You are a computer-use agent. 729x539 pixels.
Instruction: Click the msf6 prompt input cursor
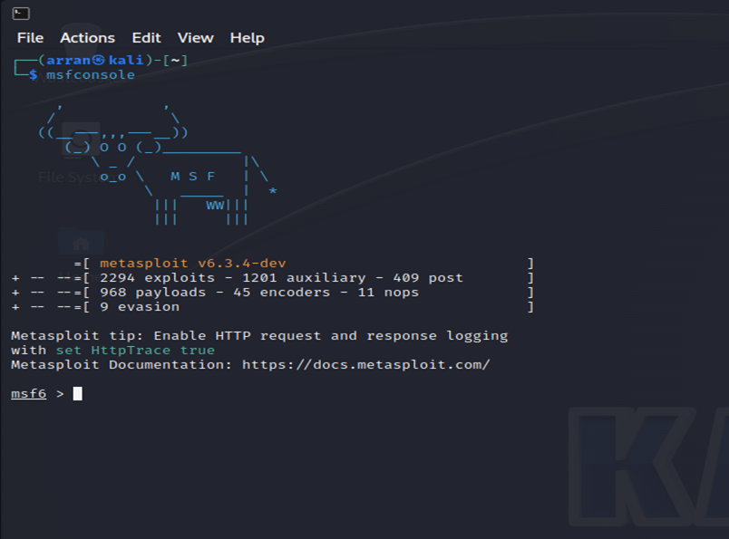[x=78, y=393]
